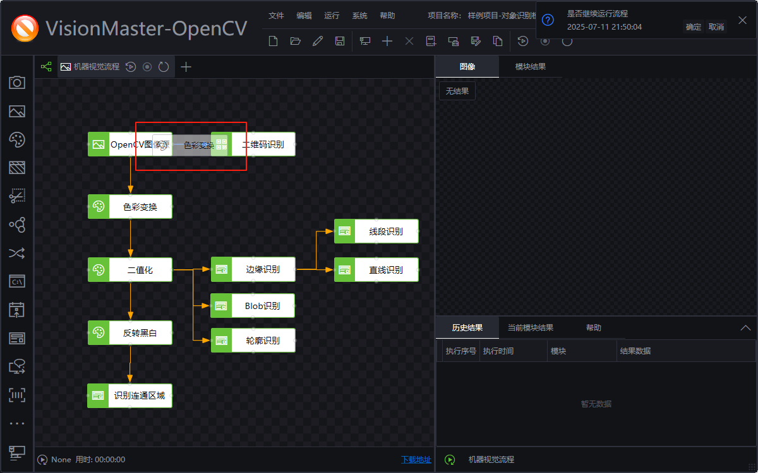The height and width of the screenshot is (473, 758).
Task: Click the open project folder icon
Action: pos(296,40)
